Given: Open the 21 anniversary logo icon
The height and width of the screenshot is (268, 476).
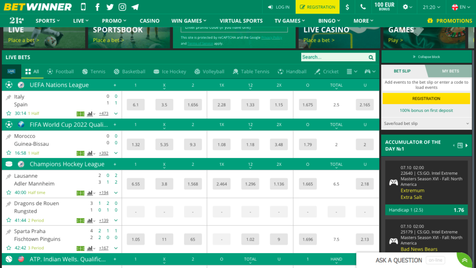Looking at the screenshot, I should pos(16,20).
